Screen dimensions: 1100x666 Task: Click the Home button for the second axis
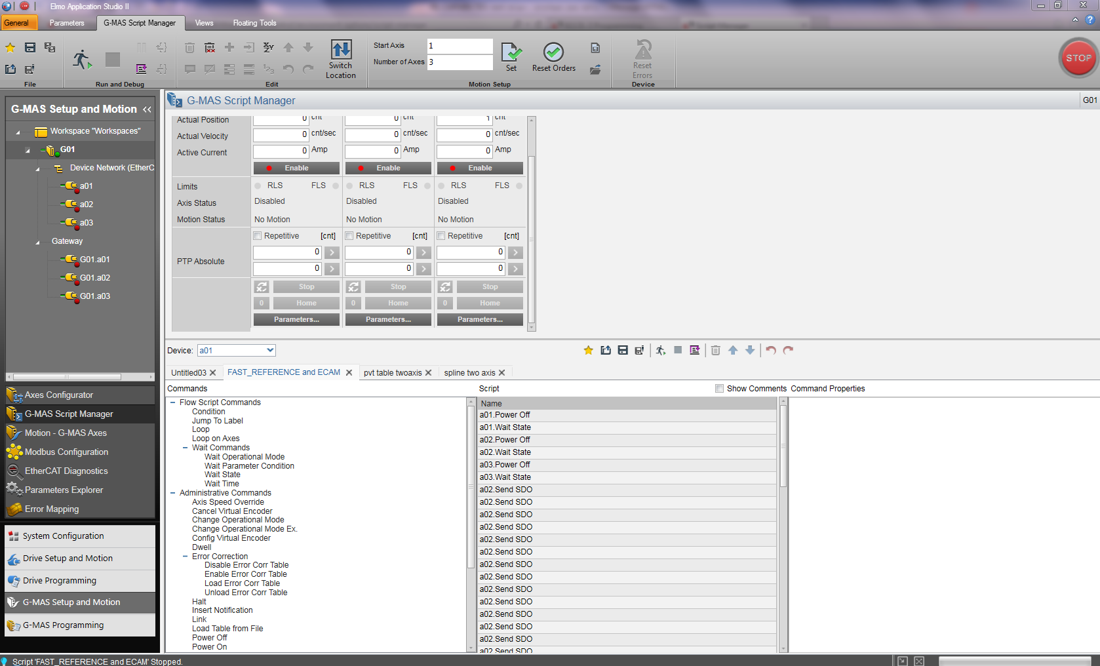pyautogui.click(x=398, y=303)
